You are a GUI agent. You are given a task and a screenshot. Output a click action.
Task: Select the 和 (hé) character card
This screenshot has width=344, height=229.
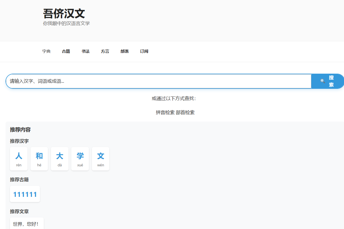[x=39, y=159]
